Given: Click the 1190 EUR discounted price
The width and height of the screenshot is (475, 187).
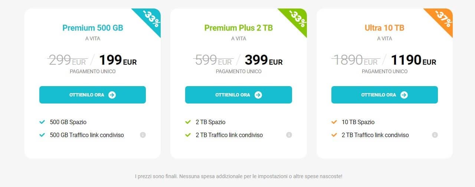Looking at the screenshot, I should [413, 60].
